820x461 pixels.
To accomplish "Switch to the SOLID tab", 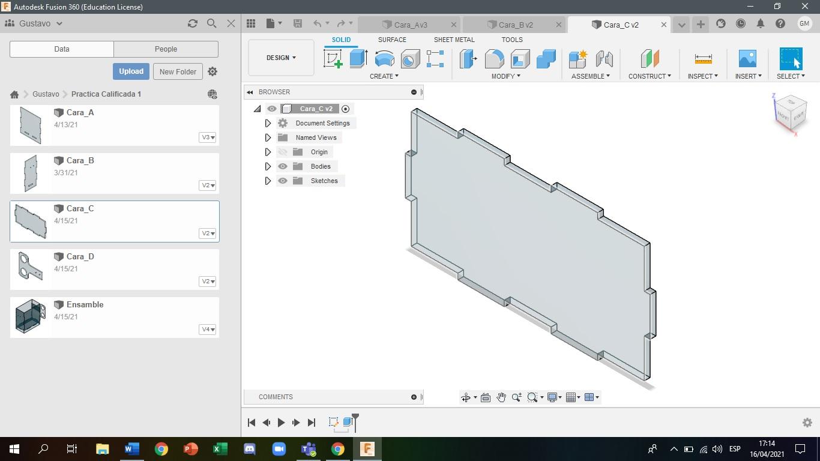I will pos(341,40).
